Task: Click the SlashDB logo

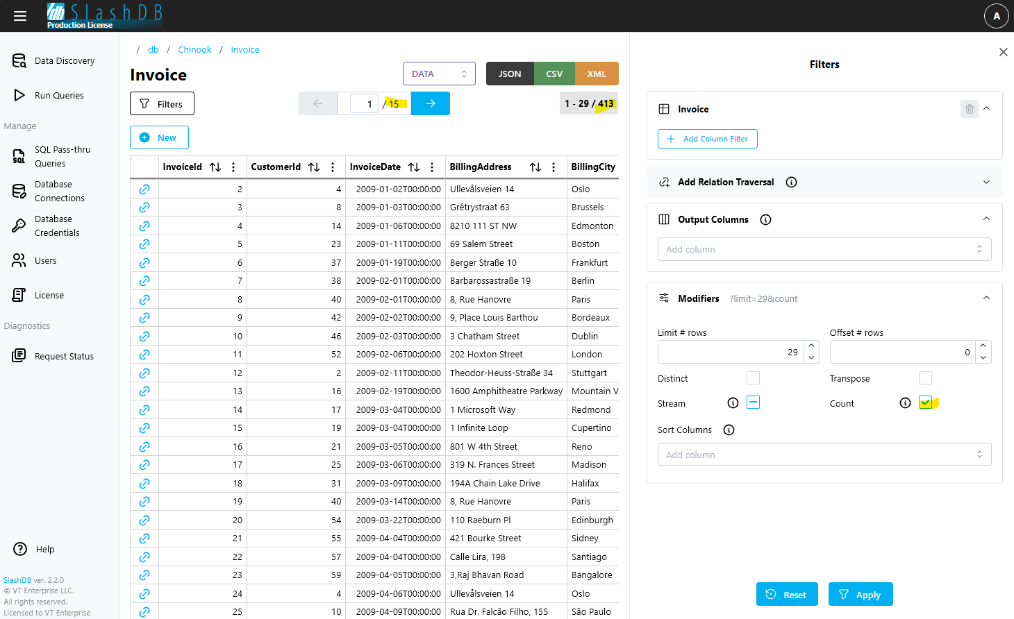Action: click(x=105, y=15)
